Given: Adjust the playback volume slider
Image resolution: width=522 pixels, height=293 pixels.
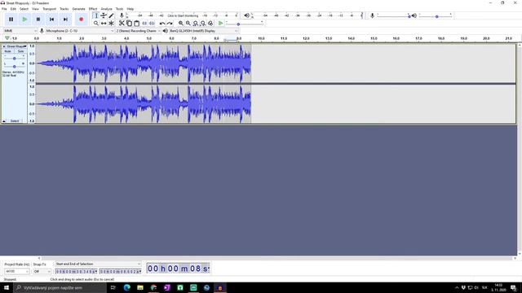Looking at the screenshot, I should [435, 15].
